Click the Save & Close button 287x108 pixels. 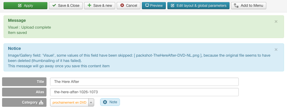coord(66,6)
